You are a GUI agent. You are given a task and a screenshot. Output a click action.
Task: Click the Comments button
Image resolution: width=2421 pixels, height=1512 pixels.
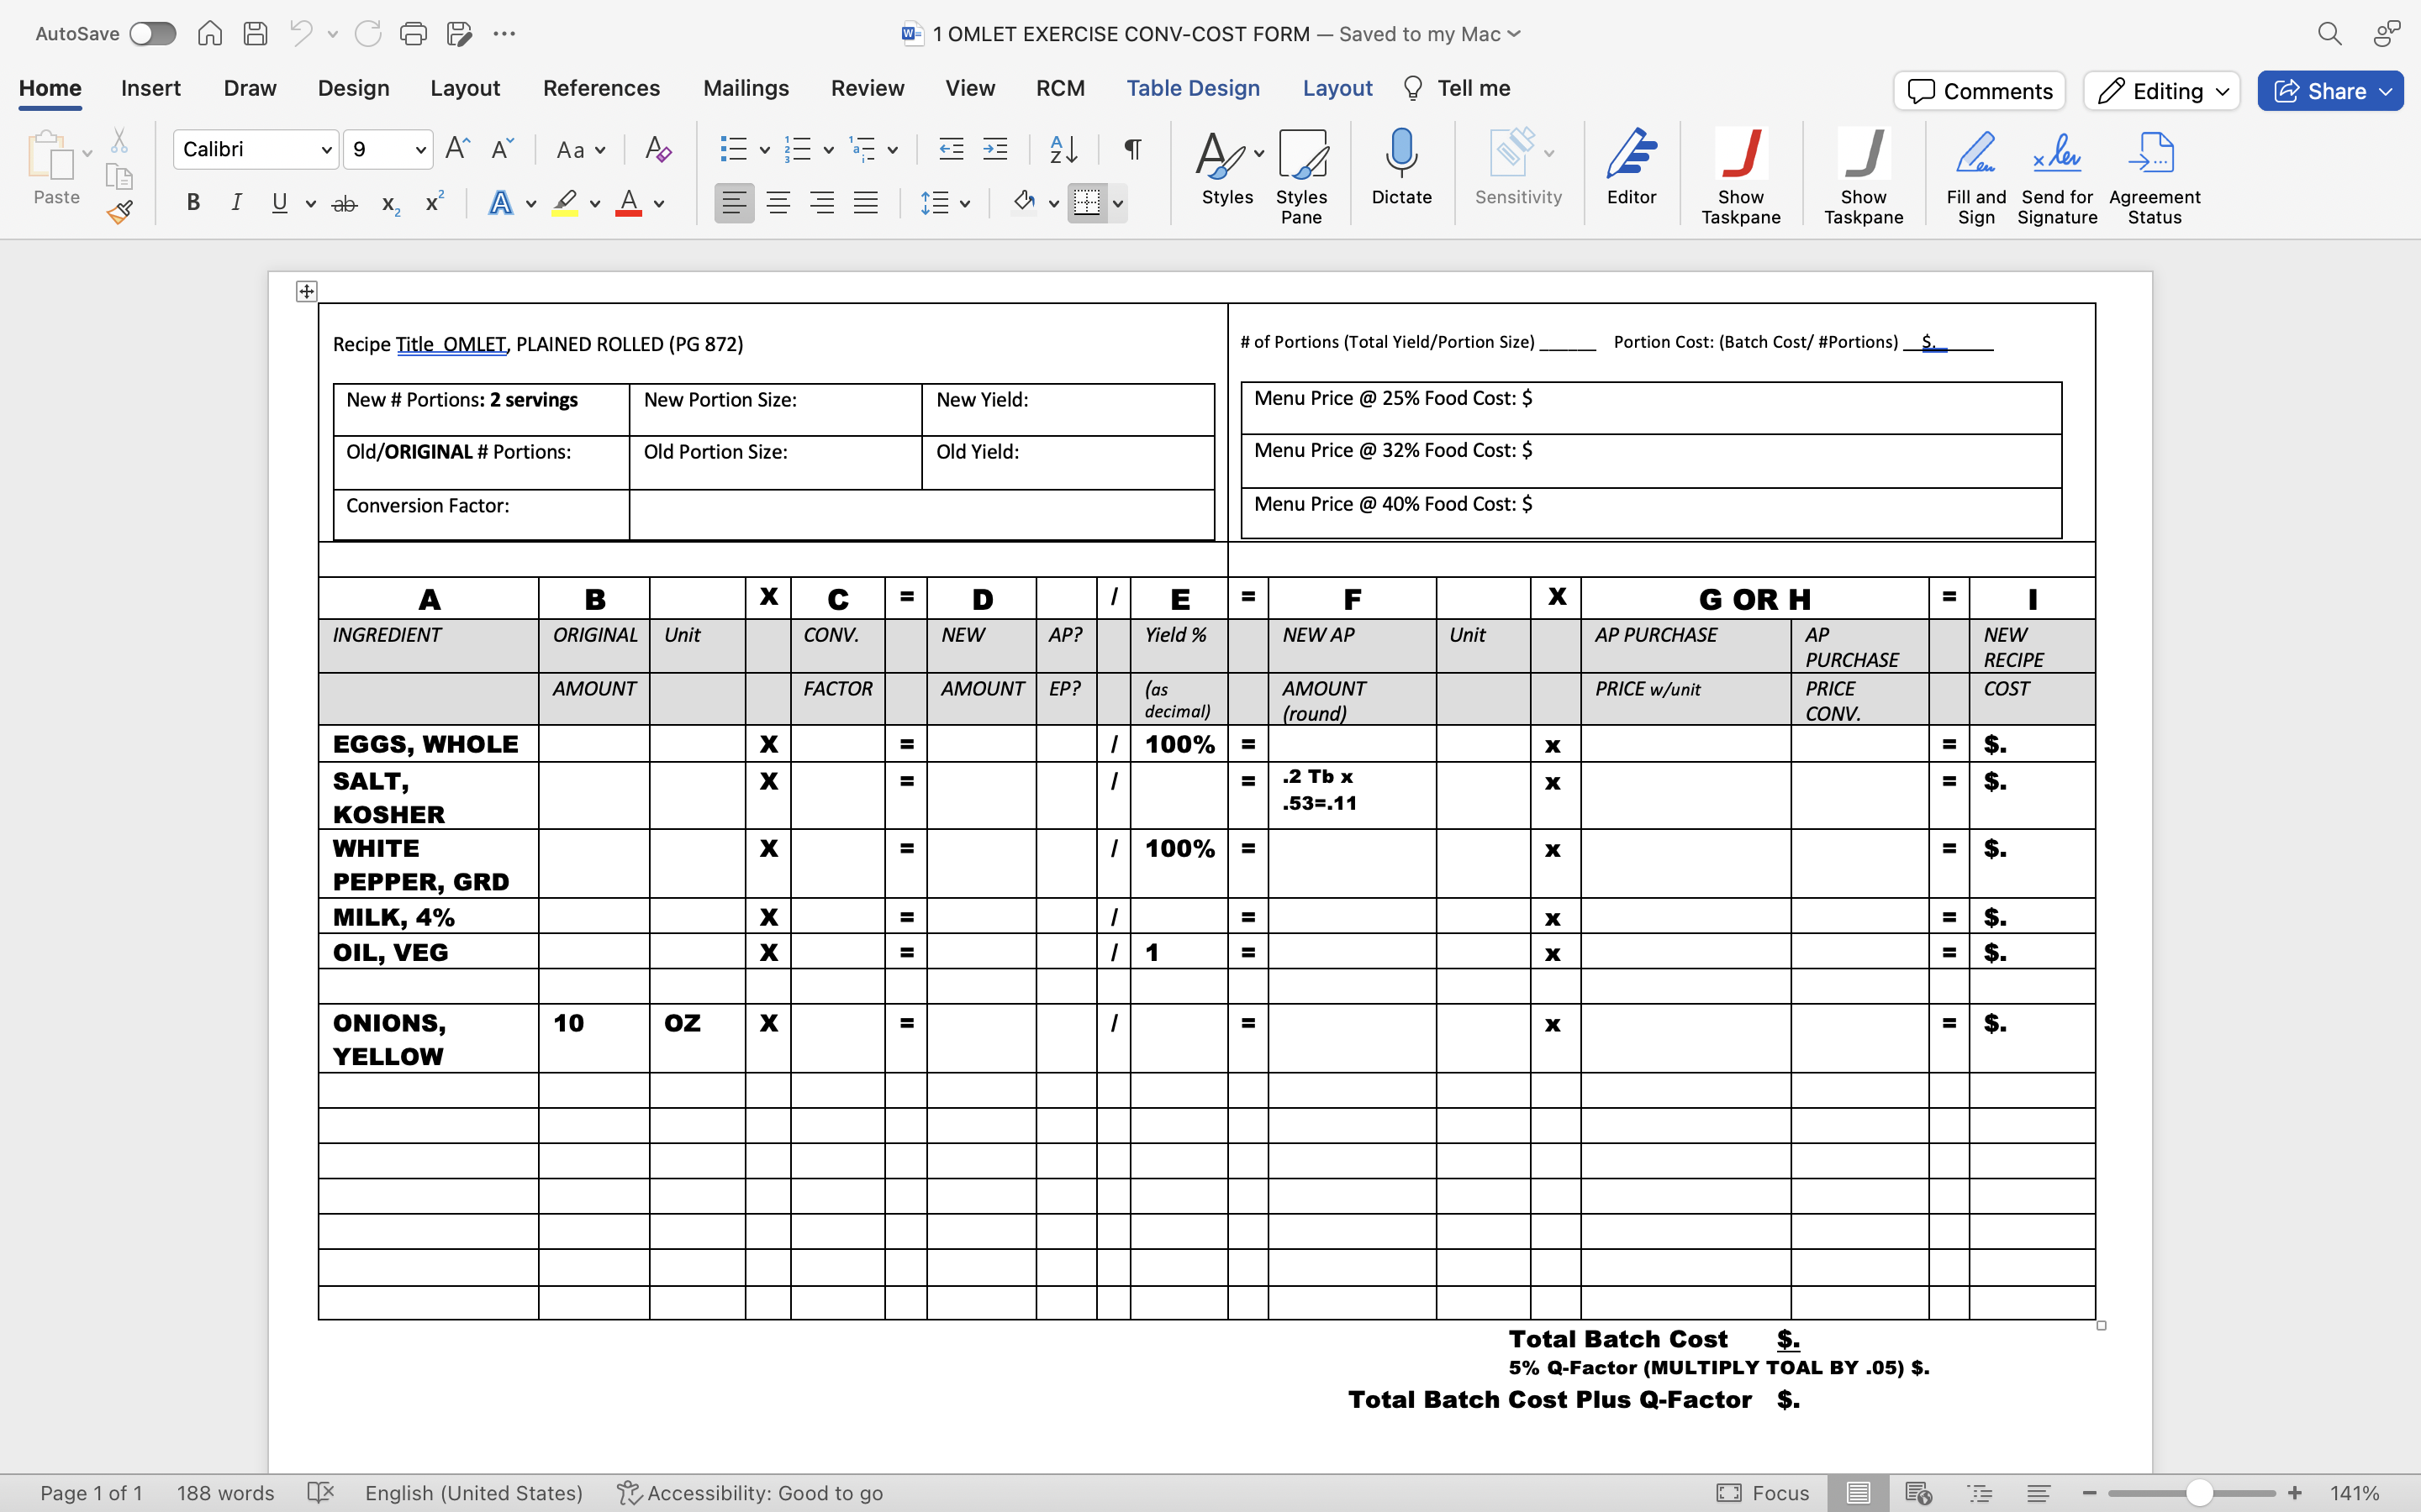click(1978, 90)
